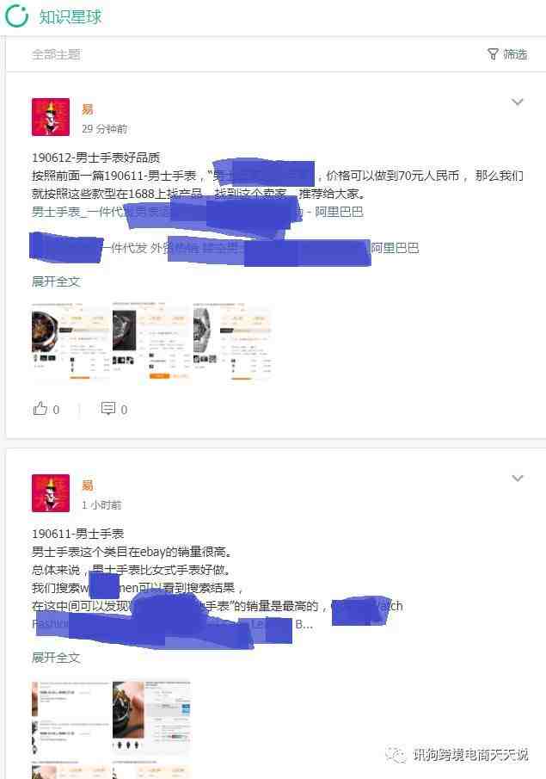Open the first watch screenshot thumbnail

tap(70, 341)
